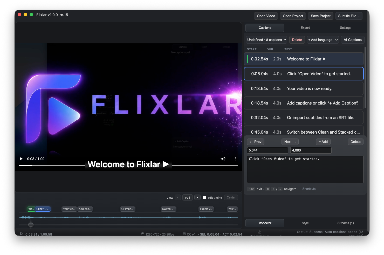Switch to the Export tab
The height and width of the screenshot is (255, 384).
(305, 28)
